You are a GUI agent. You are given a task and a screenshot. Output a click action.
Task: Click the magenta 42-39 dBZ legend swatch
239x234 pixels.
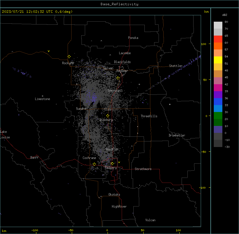tap(218, 88)
